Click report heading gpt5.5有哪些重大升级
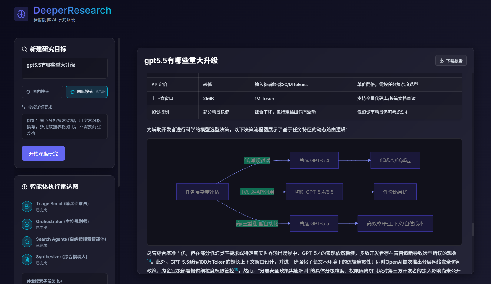Viewport: 491px width, 284px height. pyautogui.click(x=181, y=61)
